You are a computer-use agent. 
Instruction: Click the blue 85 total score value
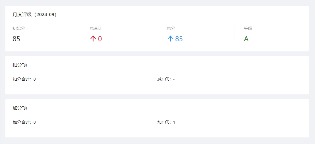(179, 39)
